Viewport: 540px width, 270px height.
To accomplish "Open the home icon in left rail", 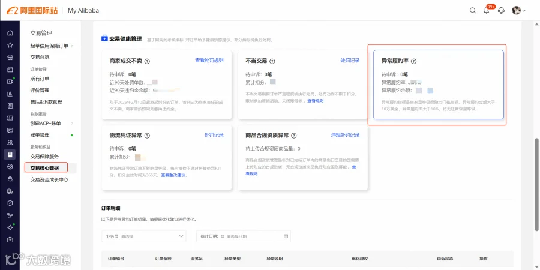I will pos(10,33).
